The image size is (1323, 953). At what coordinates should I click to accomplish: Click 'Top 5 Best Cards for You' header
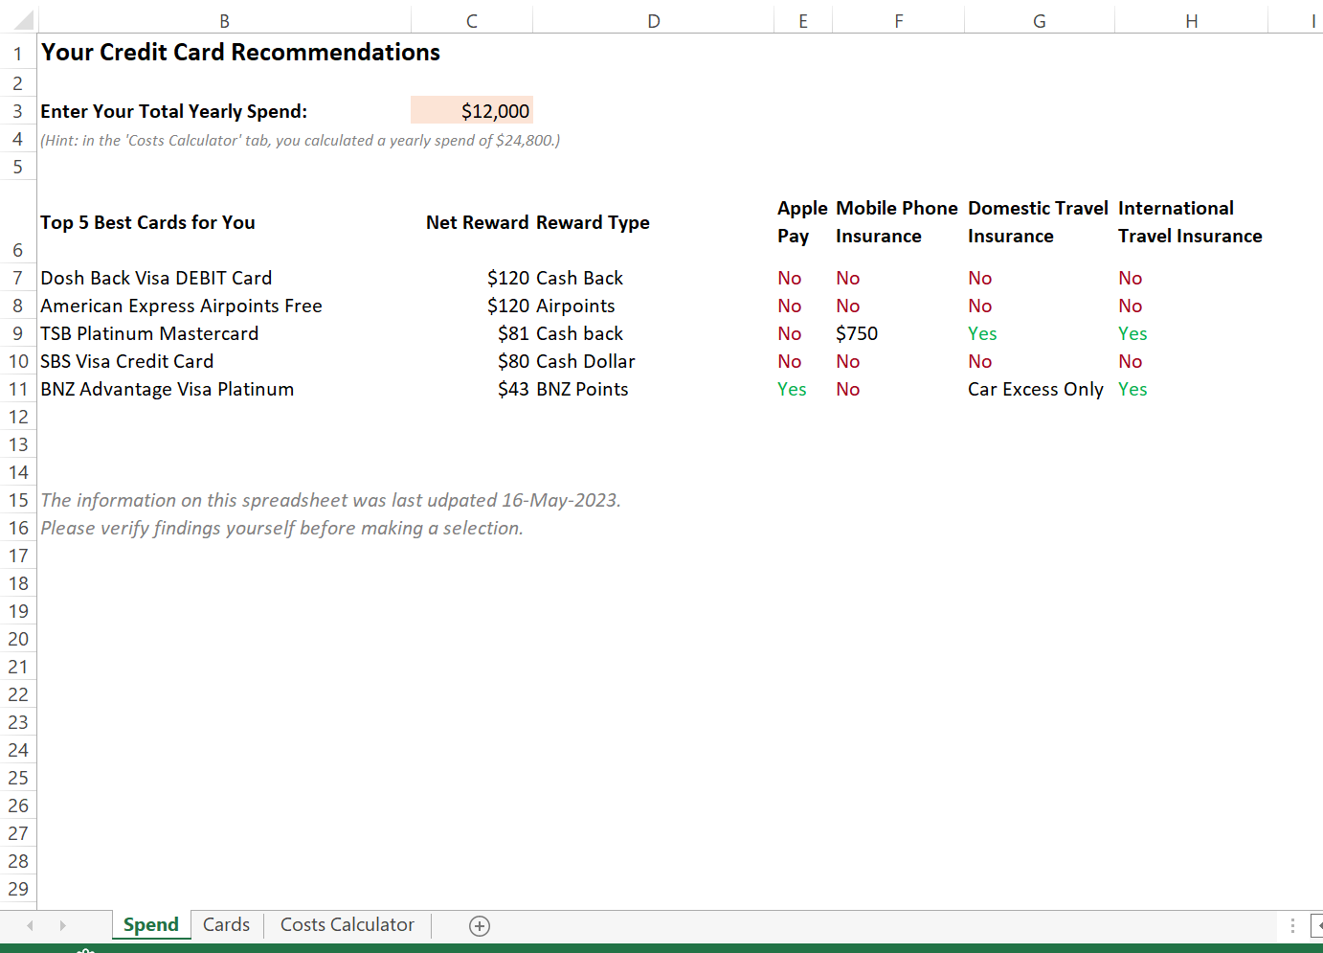tap(147, 222)
